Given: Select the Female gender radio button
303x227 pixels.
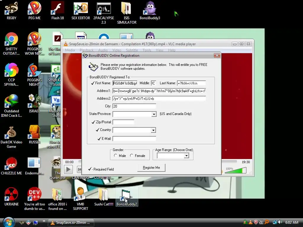Looking at the screenshot, I should click(132, 155).
